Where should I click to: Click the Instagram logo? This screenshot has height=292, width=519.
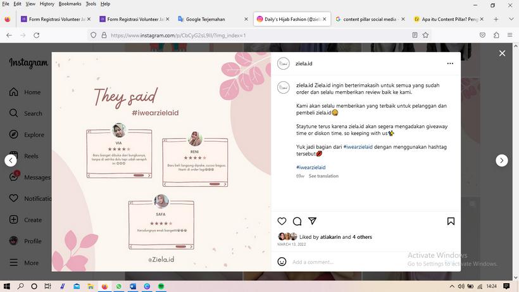point(28,63)
